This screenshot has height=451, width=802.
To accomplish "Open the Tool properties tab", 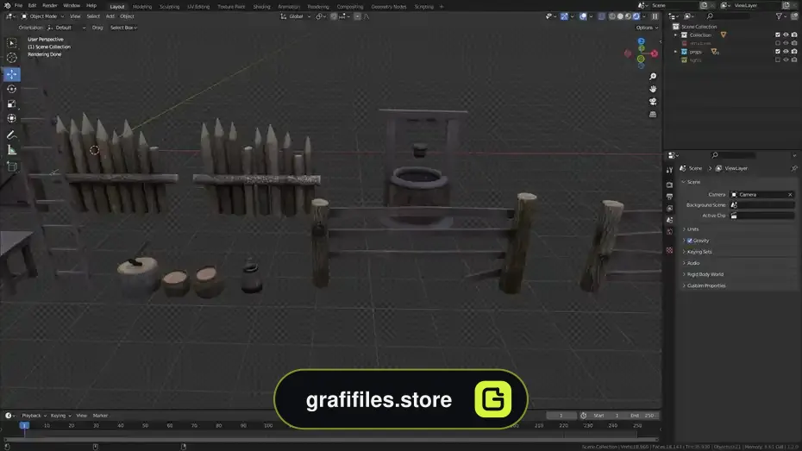I will [x=669, y=170].
